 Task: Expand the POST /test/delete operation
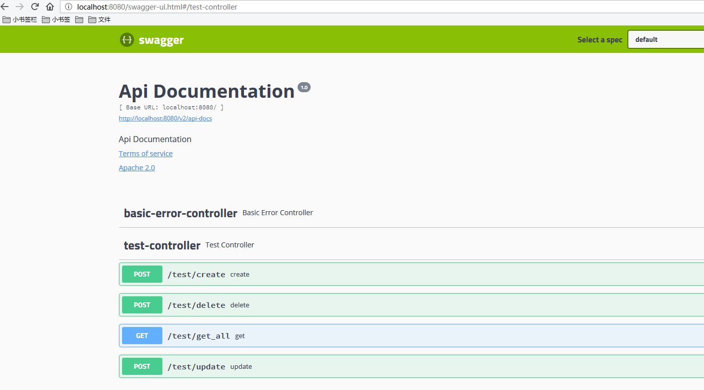pyautogui.click(x=196, y=305)
